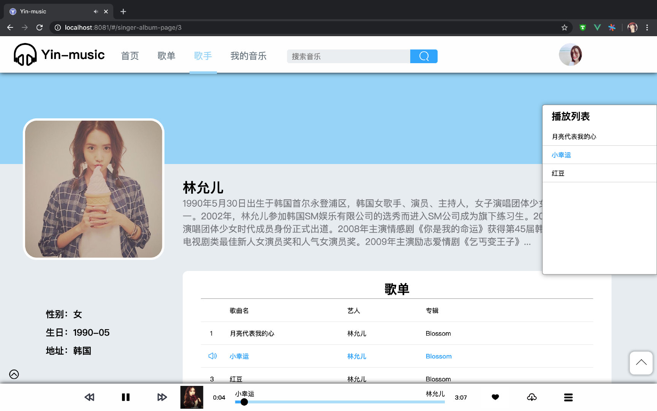This screenshot has height=411, width=657.
Task: Mute the Yin-music tab audio
Action: coord(96,11)
